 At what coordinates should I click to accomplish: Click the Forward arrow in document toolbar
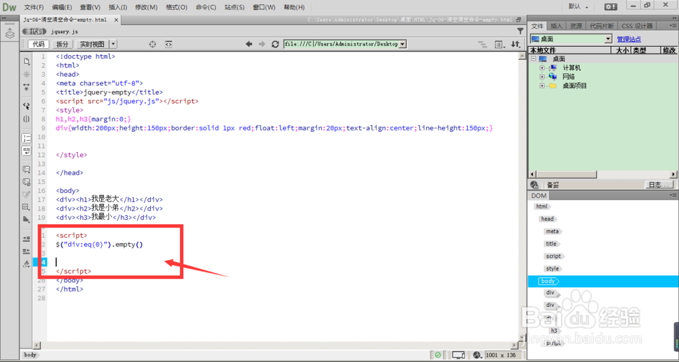pos(262,44)
